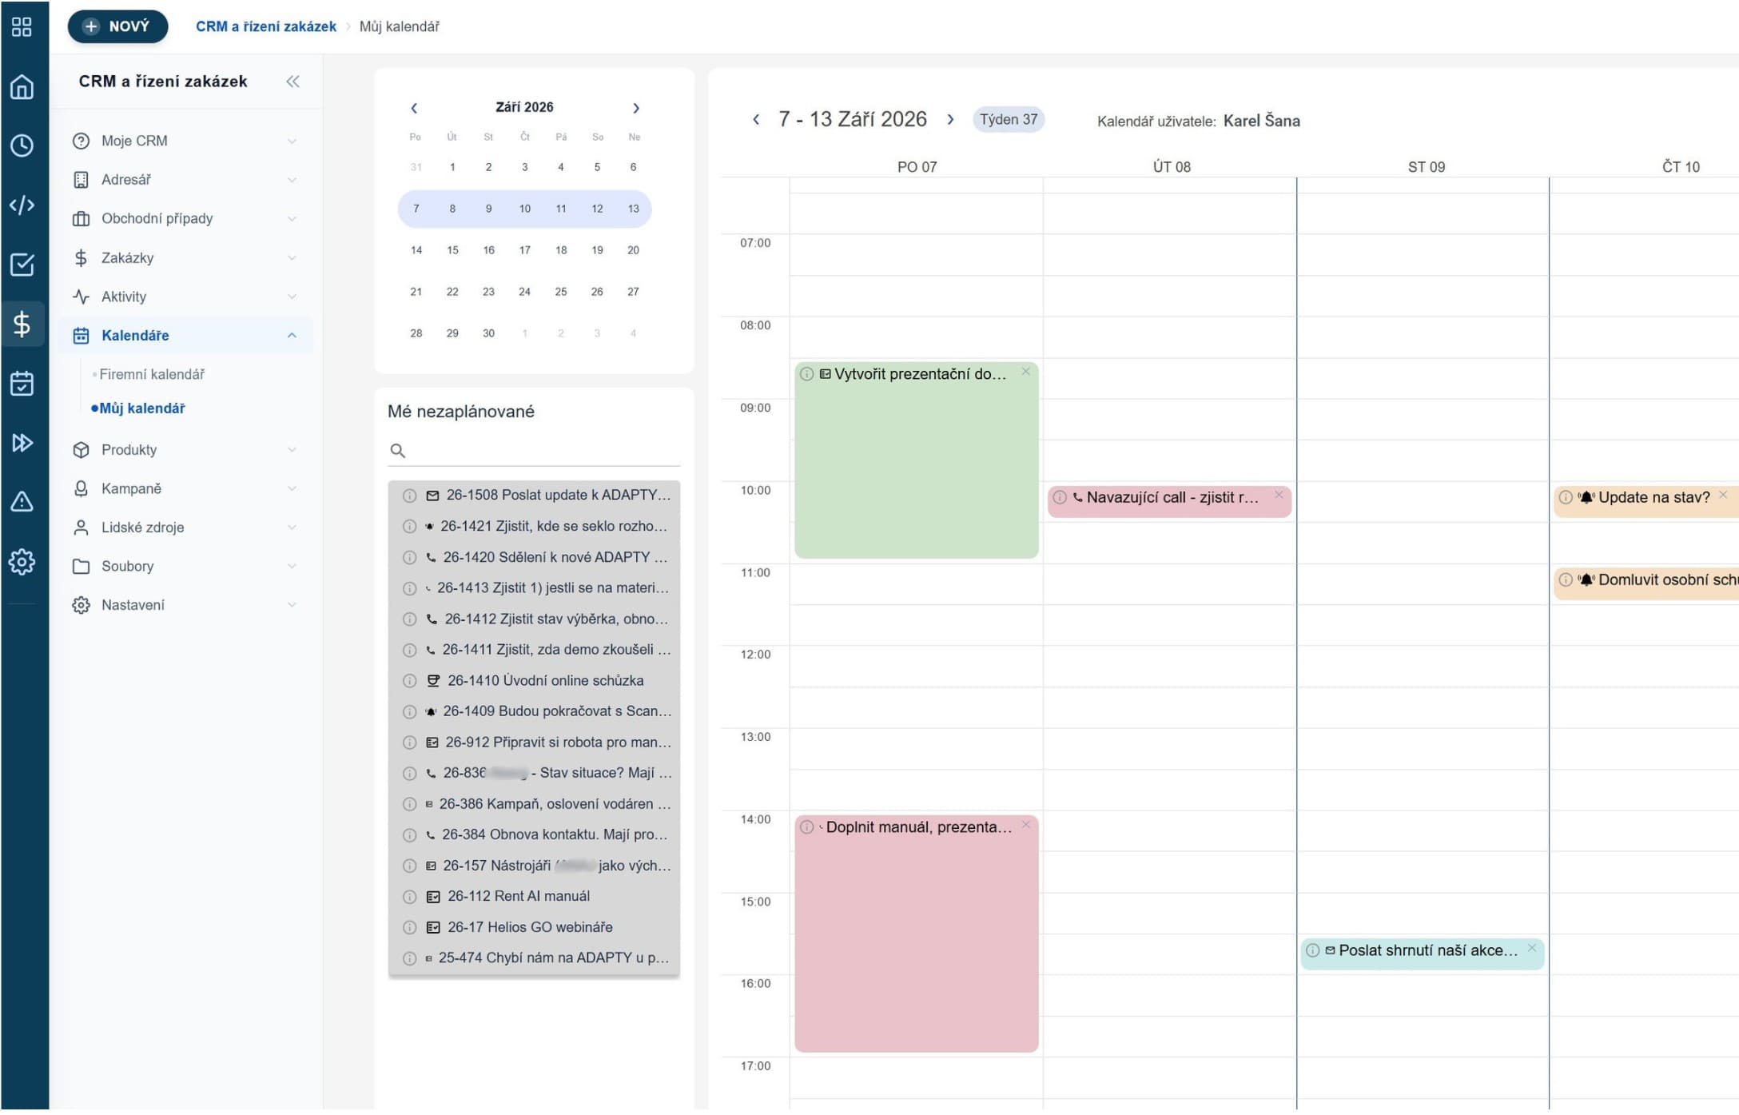Expand the Moje CRM menu
The height and width of the screenshot is (1115, 1739).
(185, 141)
